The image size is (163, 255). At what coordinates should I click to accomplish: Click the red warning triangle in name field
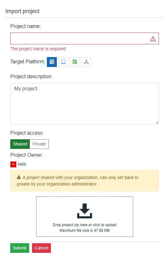pos(153,39)
